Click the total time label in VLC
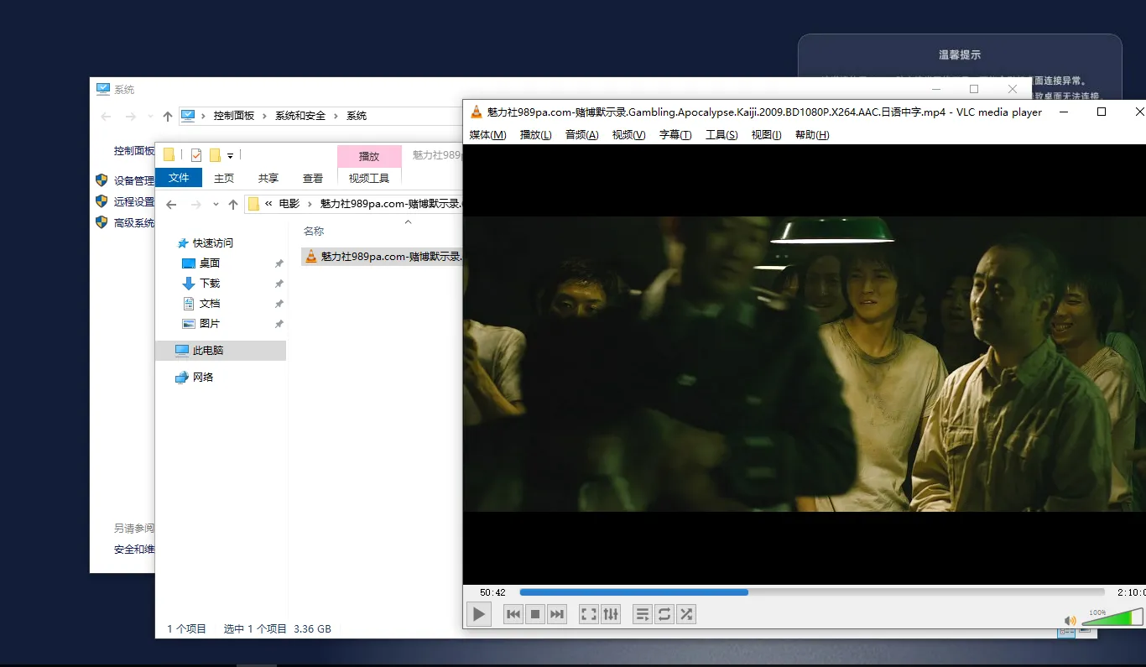This screenshot has width=1146, height=667. click(1131, 592)
